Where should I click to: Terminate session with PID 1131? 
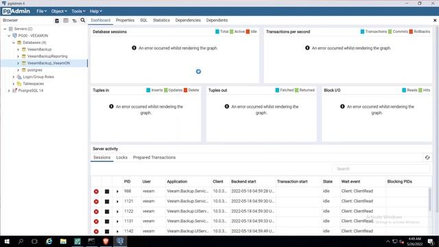(96, 222)
